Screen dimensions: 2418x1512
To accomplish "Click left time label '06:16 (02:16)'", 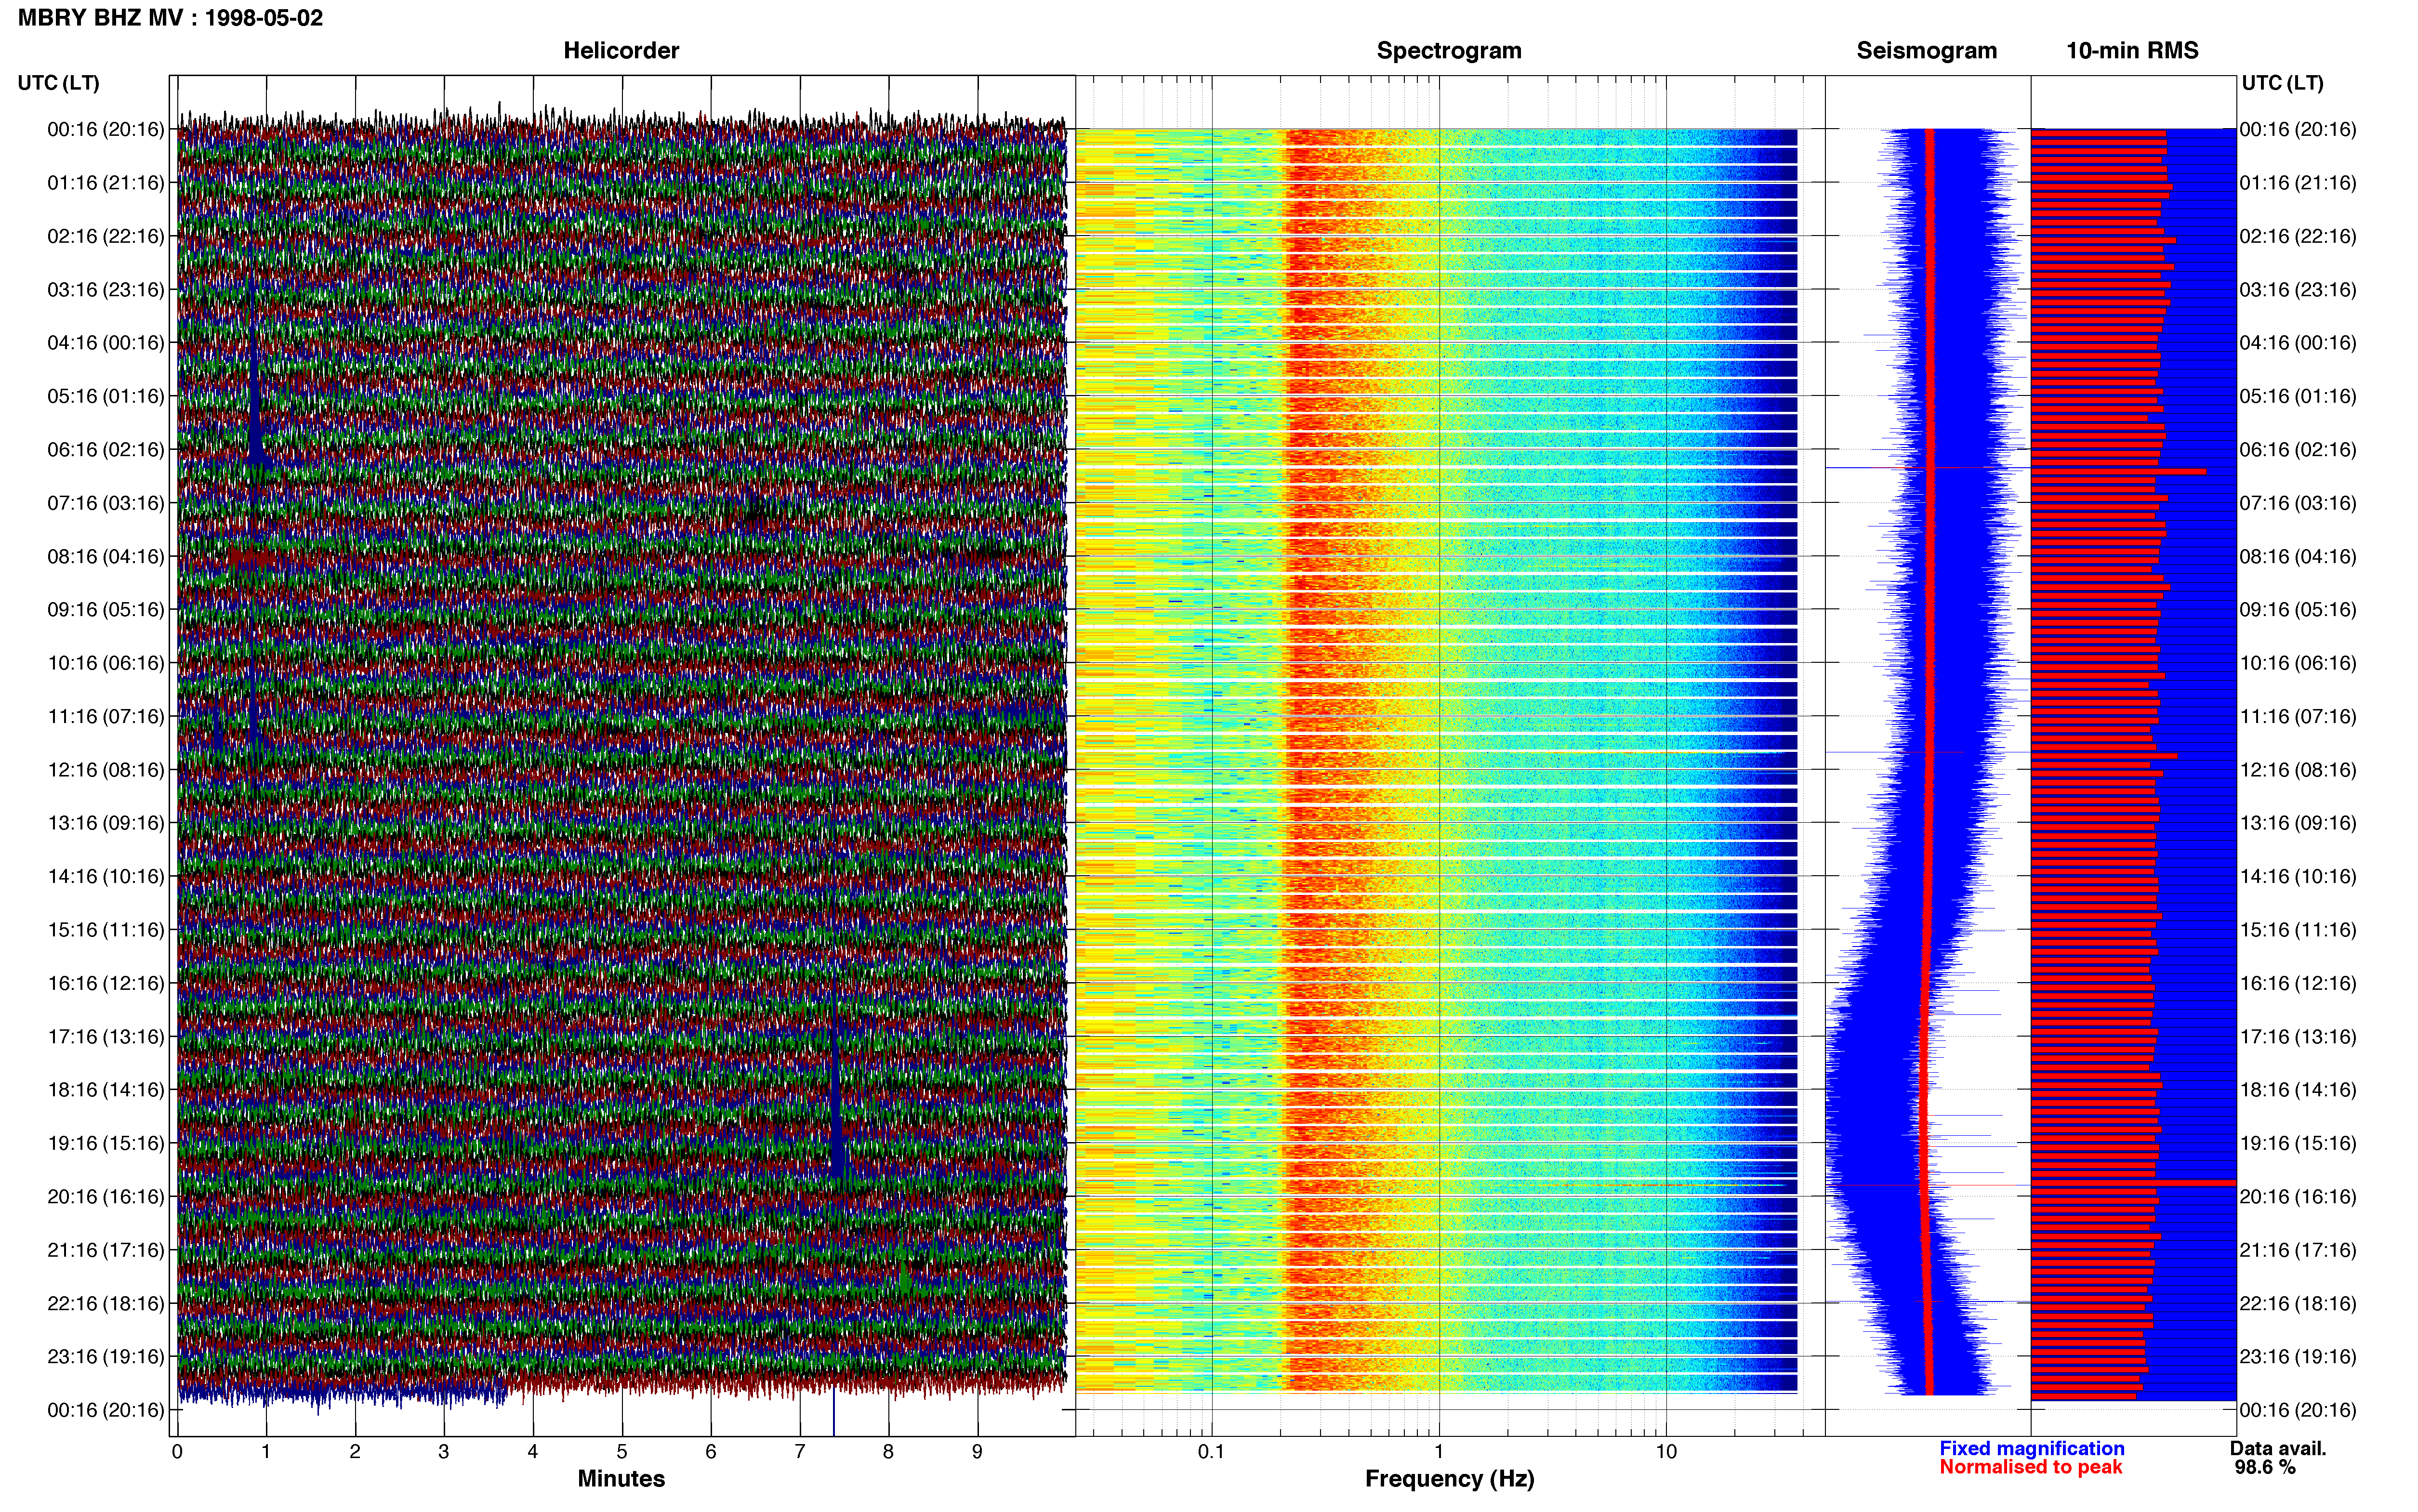I will [106, 450].
